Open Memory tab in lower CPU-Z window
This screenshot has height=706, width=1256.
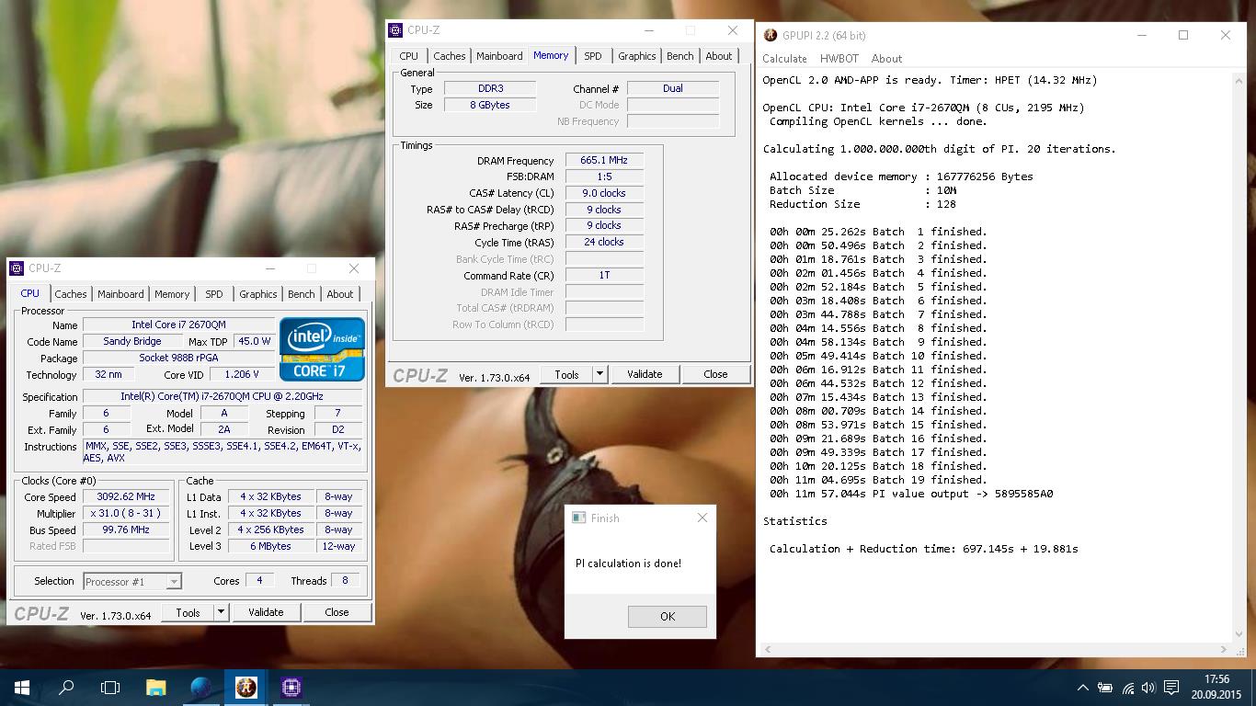tap(172, 294)
